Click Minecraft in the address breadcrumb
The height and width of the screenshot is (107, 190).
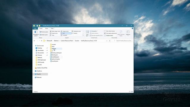coord(49,41)
